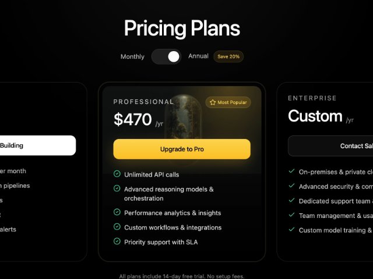Click the checkmark beside Dedicated support team

click(291, 201)
